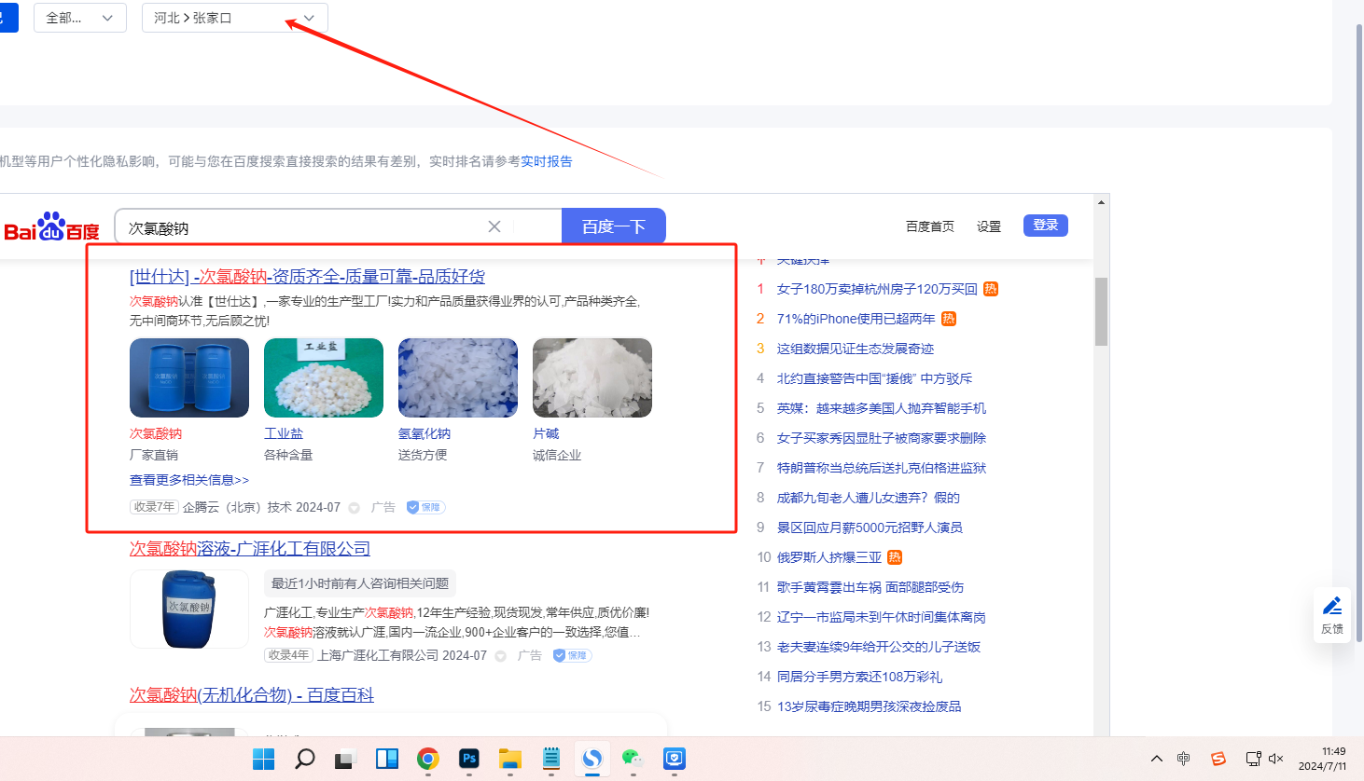Click the 保障 badge on the 上海广涯化工 ad
Screen dimensions: 1364x781
click(x=572, y=655)
